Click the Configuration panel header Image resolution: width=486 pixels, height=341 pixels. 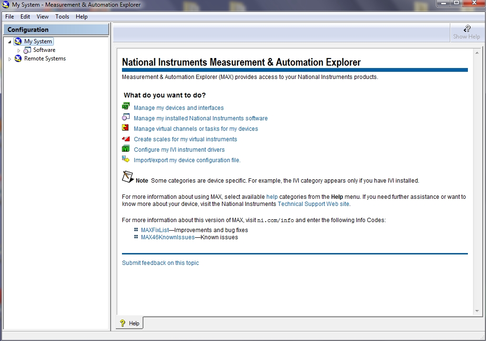click(56, 29)
